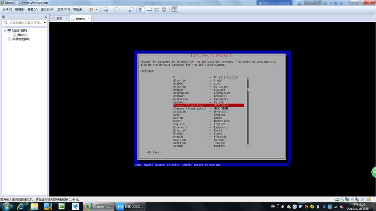The width and height of the screenshot is (376, 211).
Task: Close the library (库) panel
Action: point(46,17)
